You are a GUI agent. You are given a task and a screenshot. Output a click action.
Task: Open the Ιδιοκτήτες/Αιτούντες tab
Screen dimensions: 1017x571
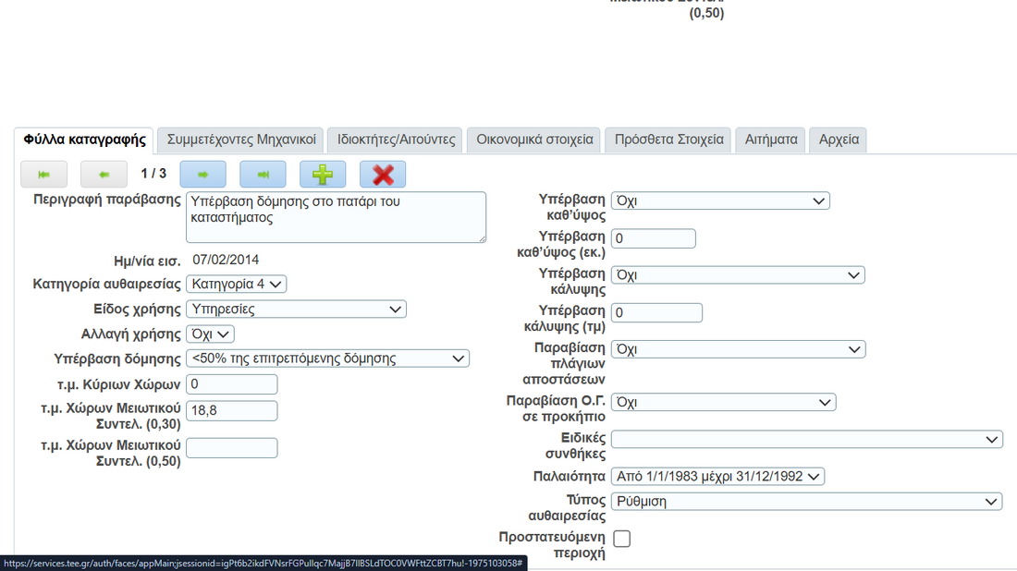click(396, 140)
